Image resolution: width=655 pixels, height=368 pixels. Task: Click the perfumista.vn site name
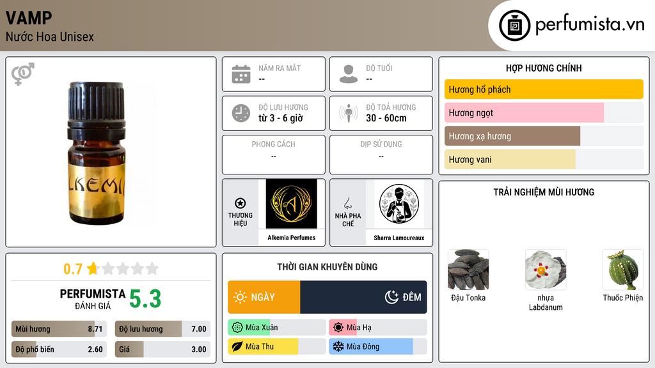click(x=590, y=24)
